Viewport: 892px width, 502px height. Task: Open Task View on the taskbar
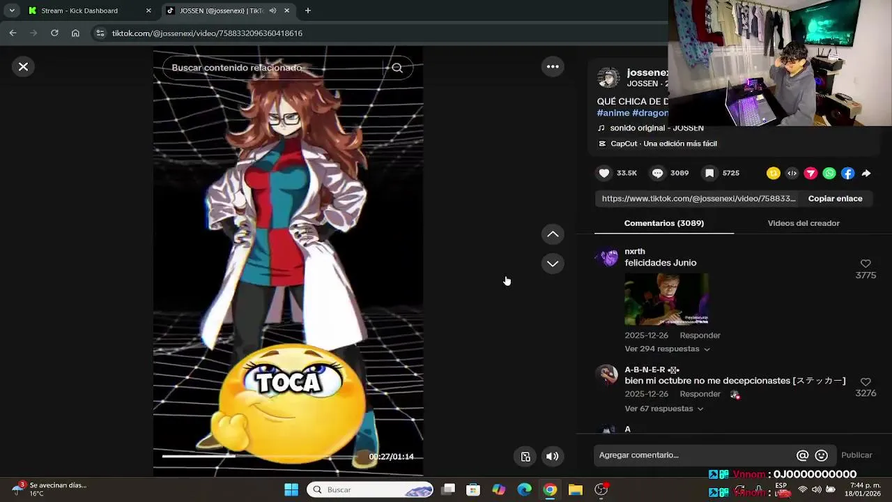(448, 489)
